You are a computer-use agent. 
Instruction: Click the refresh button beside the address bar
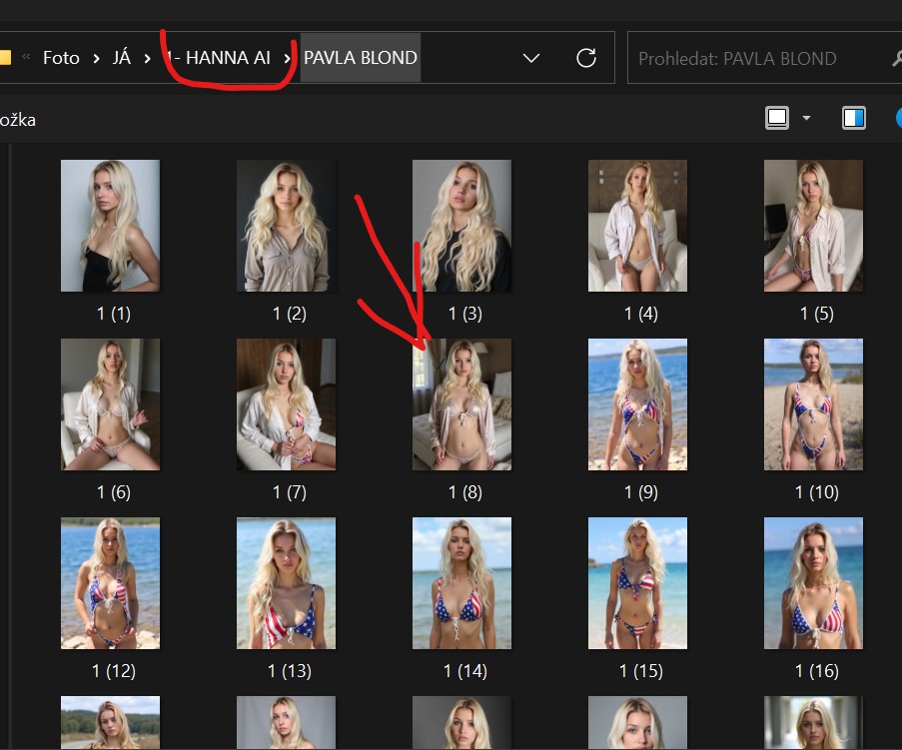[586, 58]
